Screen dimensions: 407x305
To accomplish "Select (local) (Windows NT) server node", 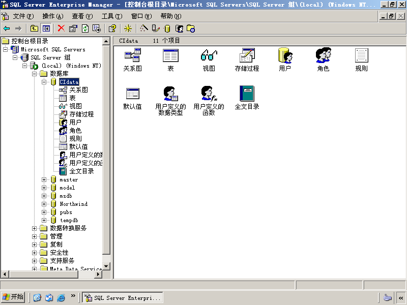I will [x=71, y=66].
